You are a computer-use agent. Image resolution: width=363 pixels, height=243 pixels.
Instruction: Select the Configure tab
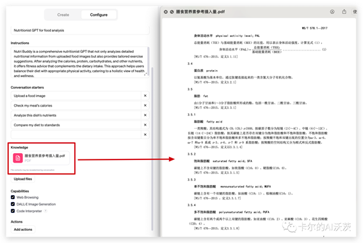coord(99,15)
